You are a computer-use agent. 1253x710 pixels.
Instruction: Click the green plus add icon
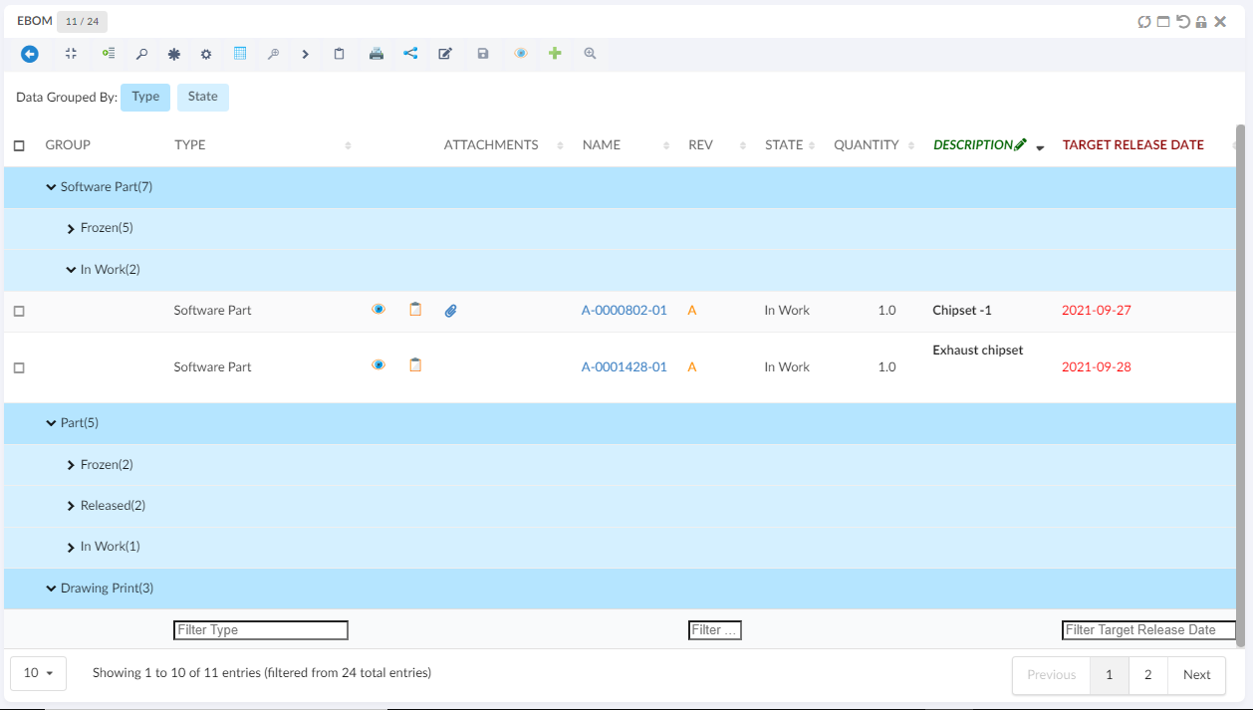pos(555,54)
